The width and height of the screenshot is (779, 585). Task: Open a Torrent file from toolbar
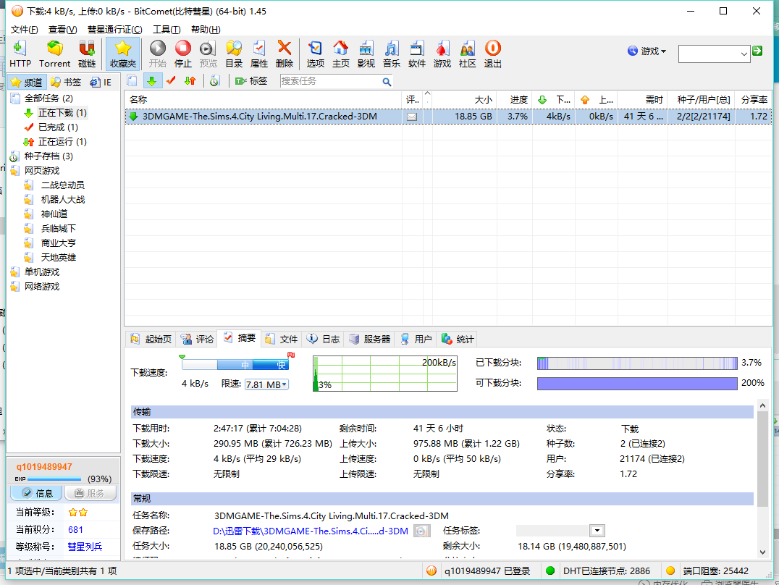(54, 54)
